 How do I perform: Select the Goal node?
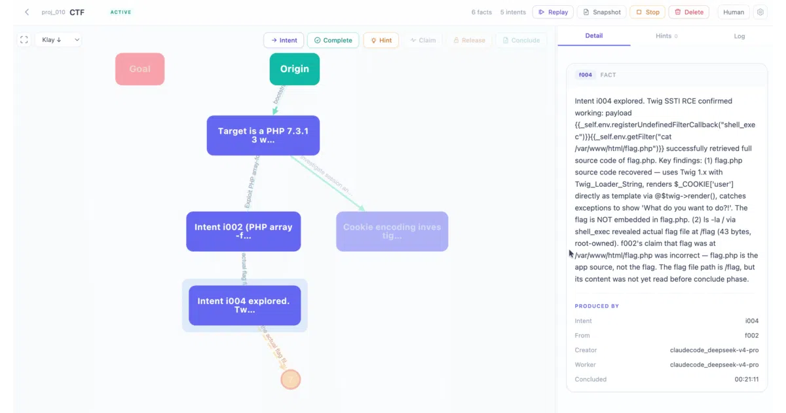140,69
